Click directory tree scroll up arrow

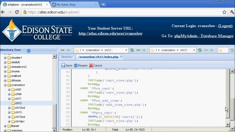point(54,56)
